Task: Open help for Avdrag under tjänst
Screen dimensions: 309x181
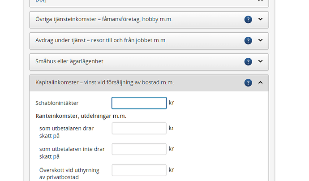Action: 248,40
